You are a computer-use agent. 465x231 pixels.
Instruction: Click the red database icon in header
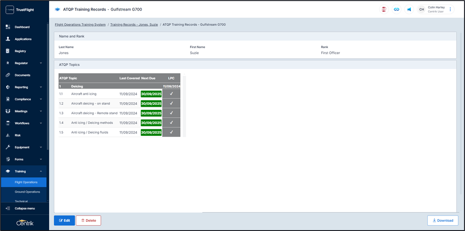tap(384, 9)
